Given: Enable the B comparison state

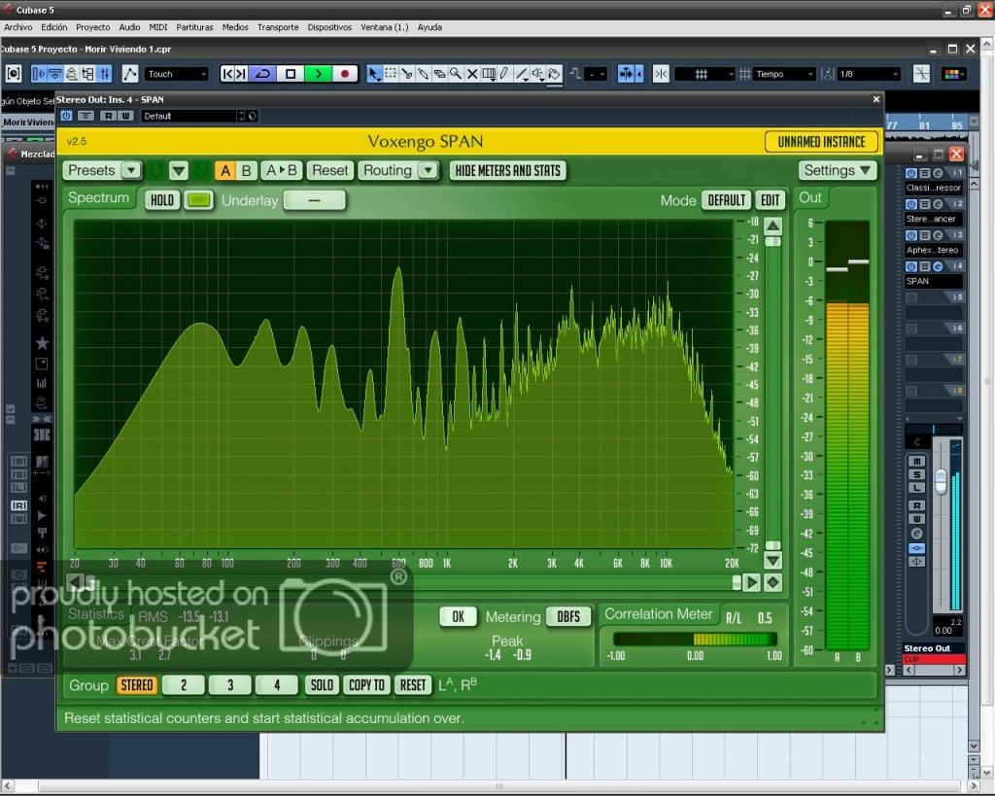Looking at the screenshot, I should [x=247, y=170].
